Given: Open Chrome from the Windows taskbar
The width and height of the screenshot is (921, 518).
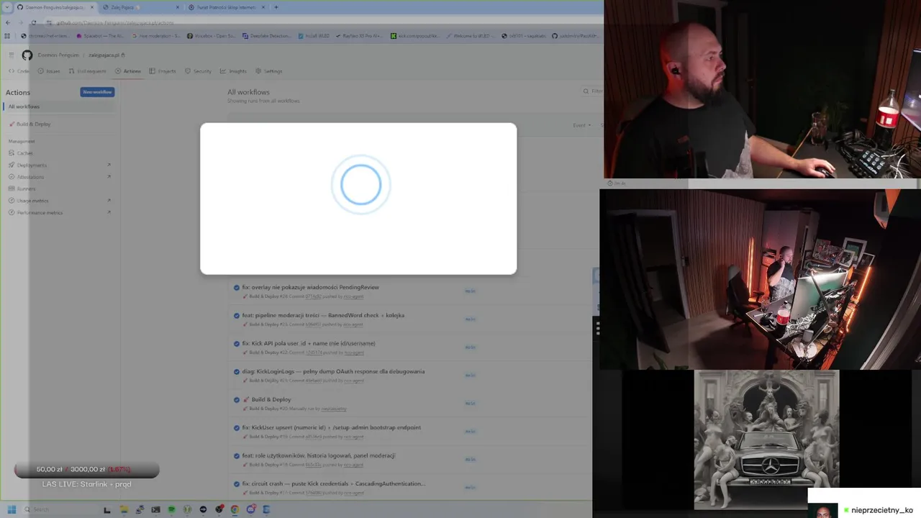Looking at the screenshot, I should [235, 509].
